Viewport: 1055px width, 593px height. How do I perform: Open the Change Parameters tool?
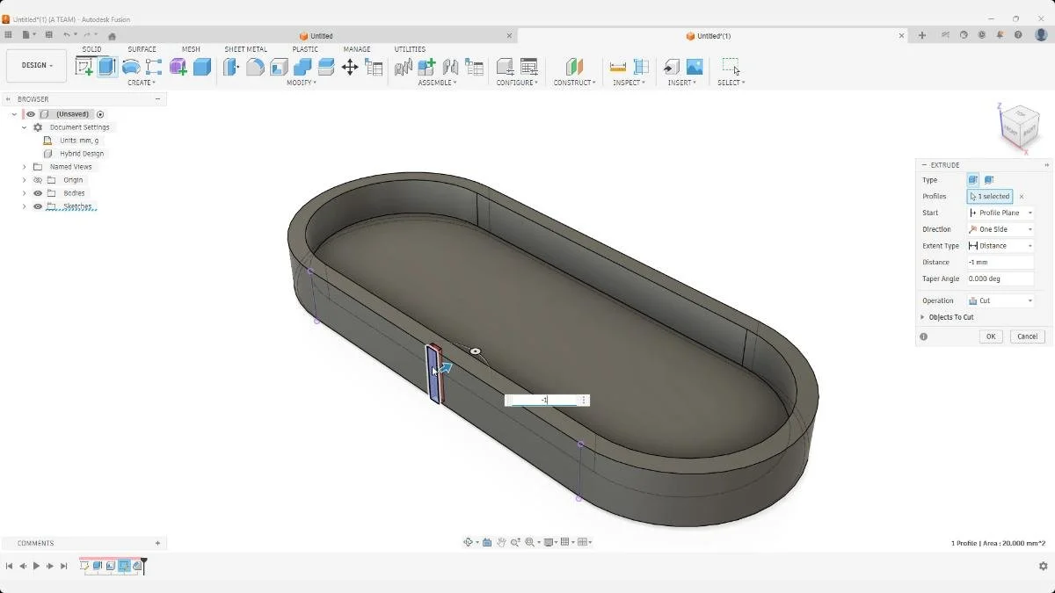pyautogui.click(x=374, y=68)
